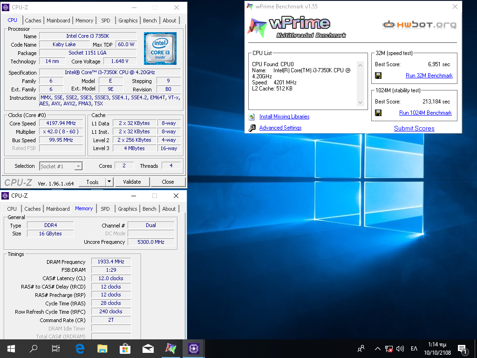Switch to CPU-Z via taskbar icon

[x=193, y=349]
